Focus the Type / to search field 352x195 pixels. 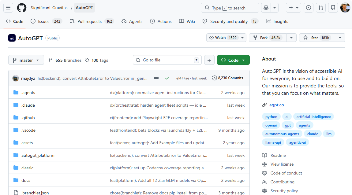[x=230, y=8]
